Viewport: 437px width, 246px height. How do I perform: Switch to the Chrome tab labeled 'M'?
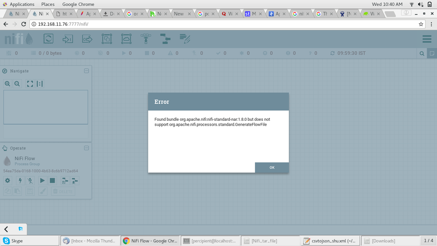point(253,14)
